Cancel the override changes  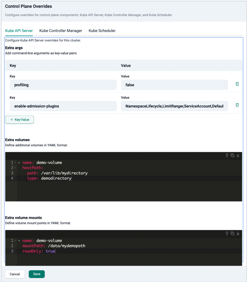tap(15, 274)
